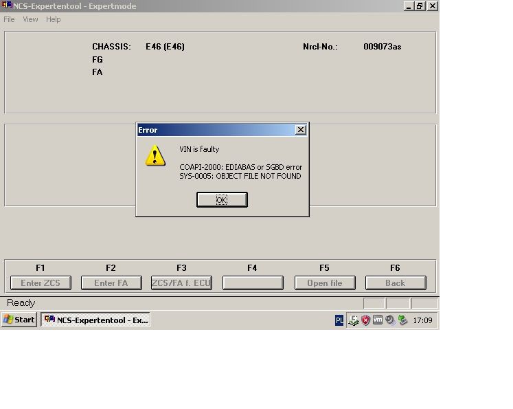Viewport: 513px width, 409px height.
Task: Click the E46 (E46) chassis value
Action: [166, 47]
